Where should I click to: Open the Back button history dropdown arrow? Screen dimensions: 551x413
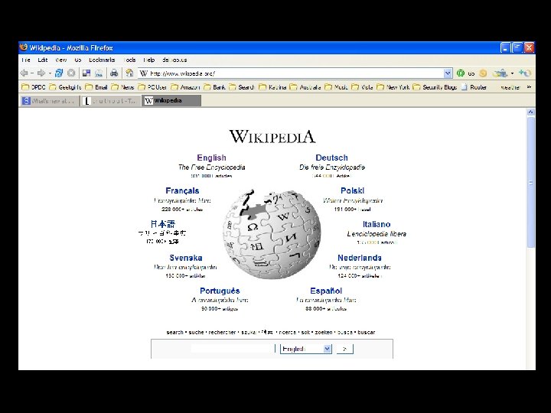point(32,73)
